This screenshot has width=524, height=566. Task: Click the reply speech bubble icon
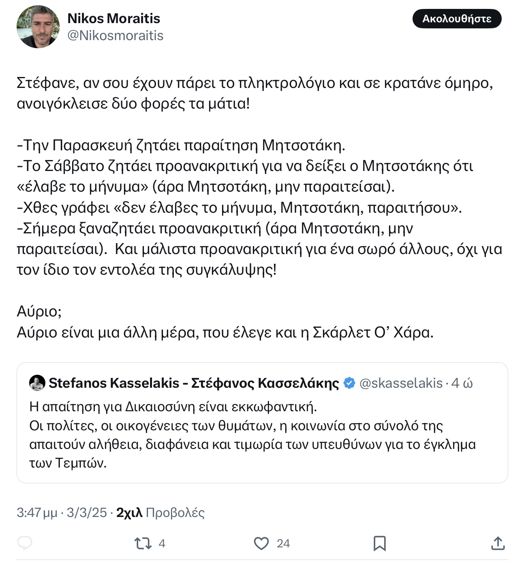[x=25, y=543]
